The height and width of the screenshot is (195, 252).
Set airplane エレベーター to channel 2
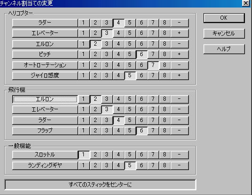[x=95, y=109]
